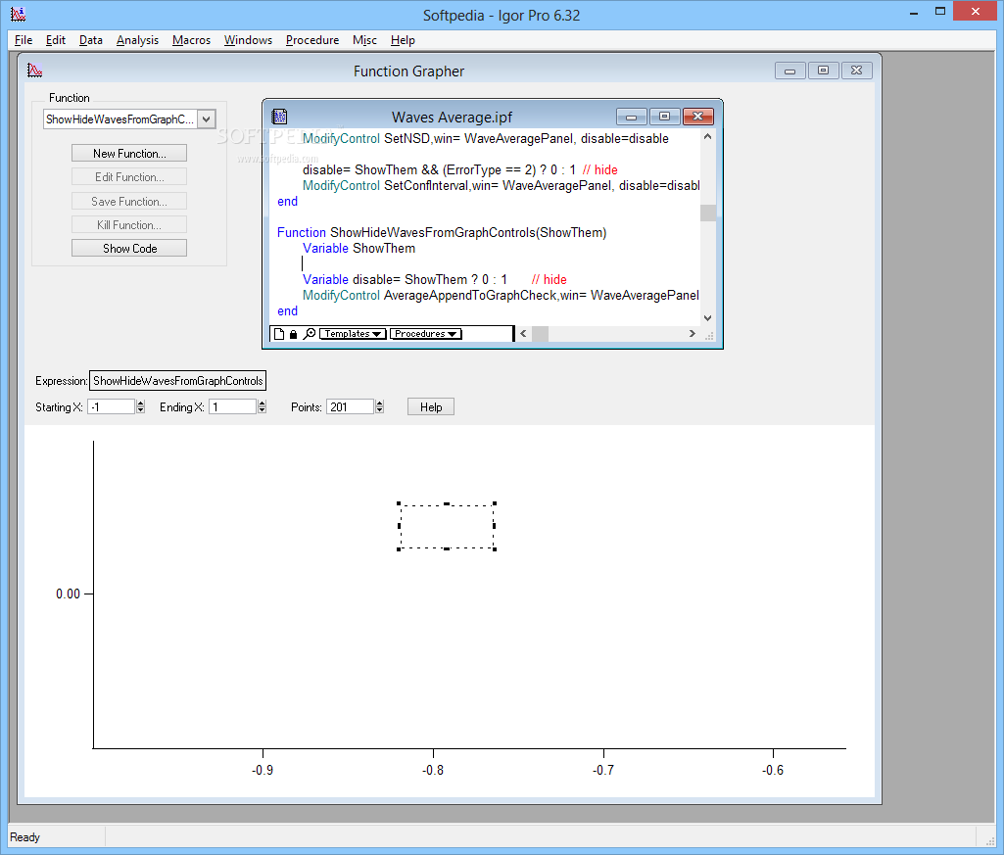
Task: Click the 'ModifyControl AverageAppendToGraphCheck' code line
Action: pos(501,295)
